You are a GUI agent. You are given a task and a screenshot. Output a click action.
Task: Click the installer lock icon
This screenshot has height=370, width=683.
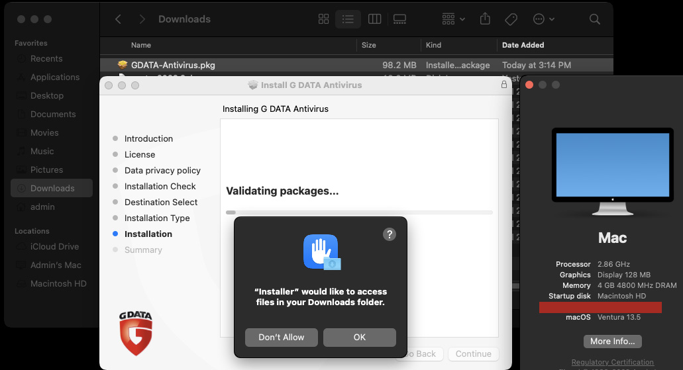504,85
